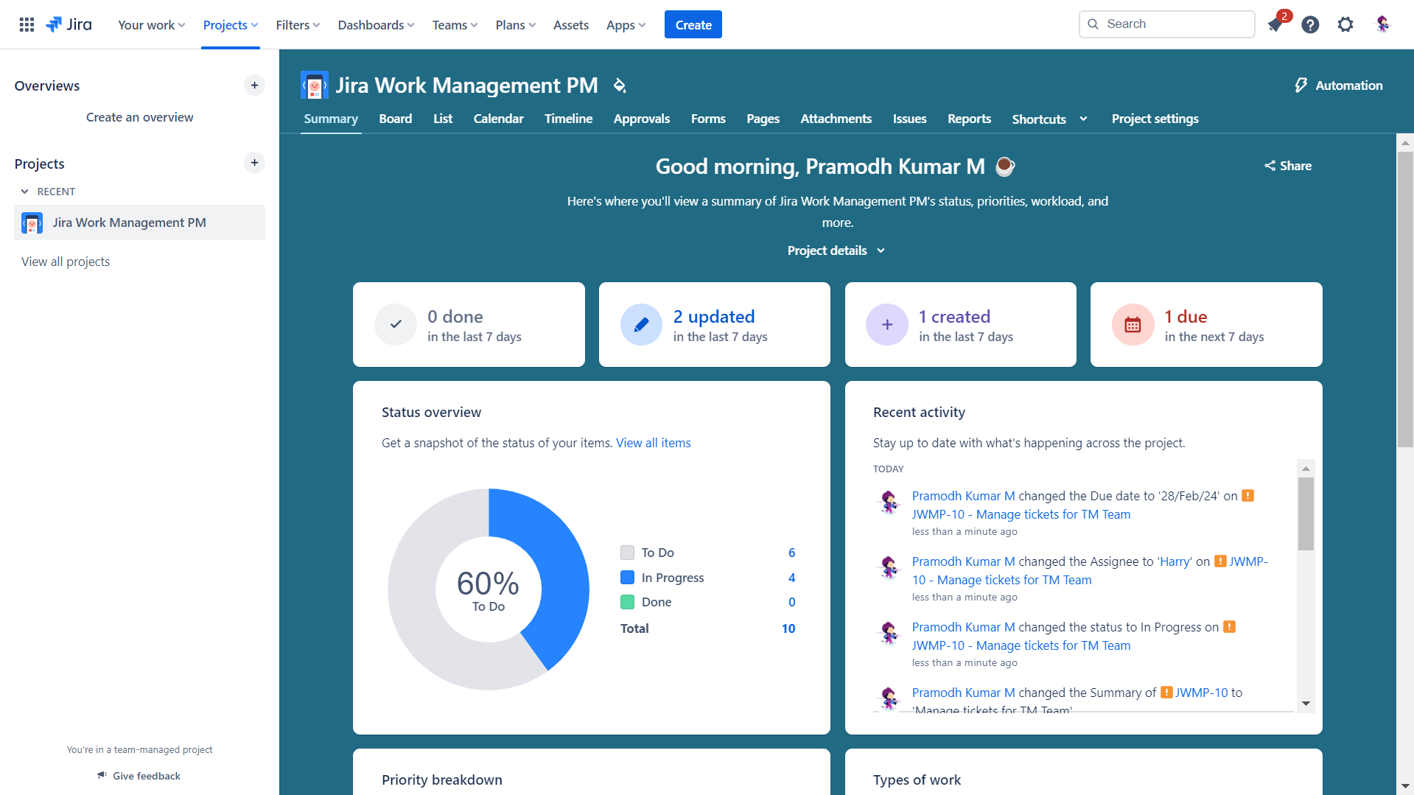
Task: Open the Automation button
Action: click(x=1338, y=85)
